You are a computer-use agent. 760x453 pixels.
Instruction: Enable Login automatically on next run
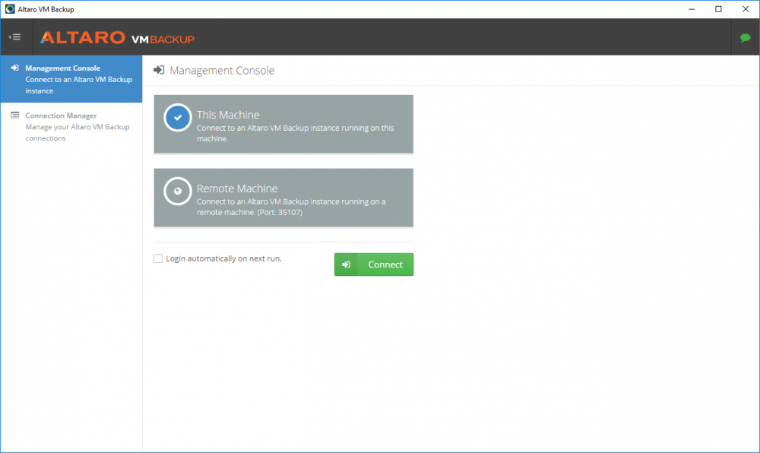point(158,258)
